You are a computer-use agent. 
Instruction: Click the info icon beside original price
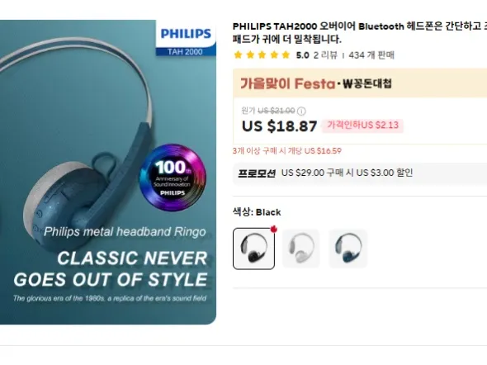pos(301,111)
